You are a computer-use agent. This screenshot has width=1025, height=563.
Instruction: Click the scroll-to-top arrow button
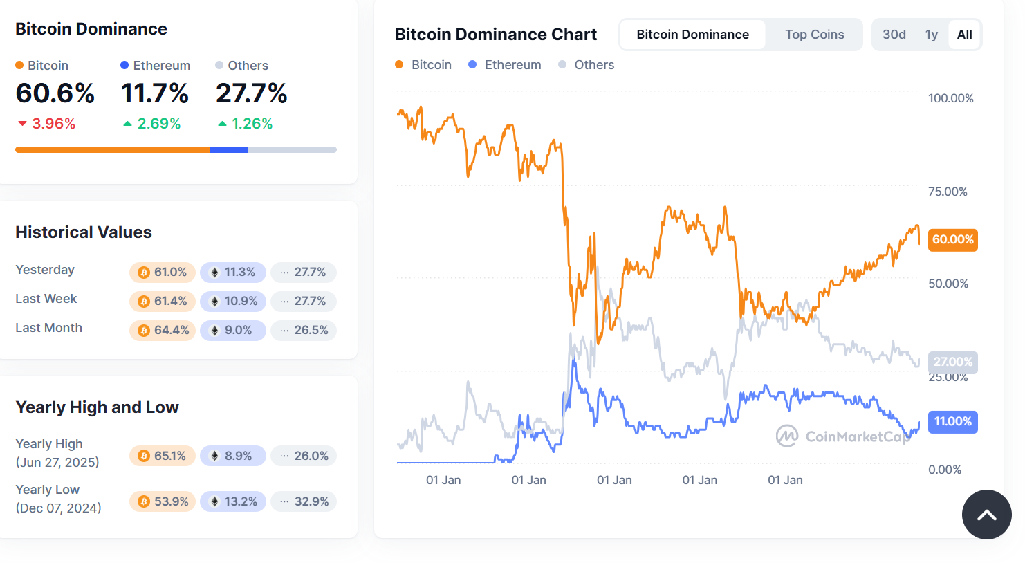click(987, 515)
